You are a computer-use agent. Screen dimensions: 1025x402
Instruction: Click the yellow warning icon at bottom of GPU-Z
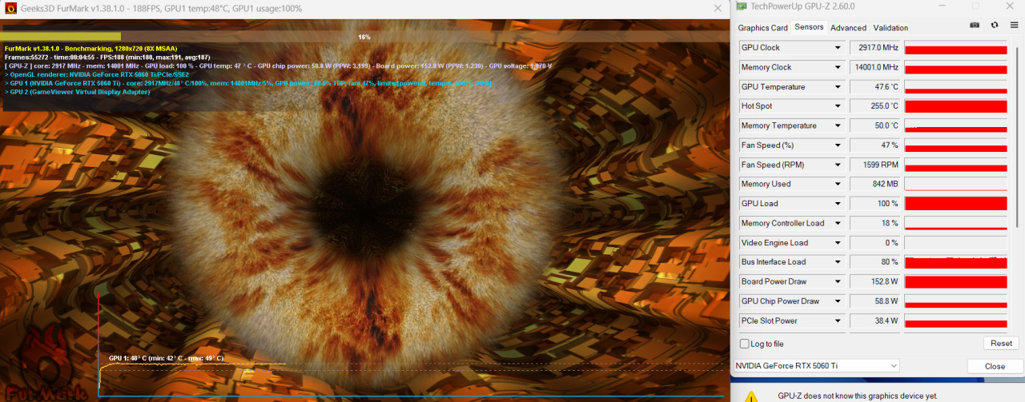tap(751, 396)
